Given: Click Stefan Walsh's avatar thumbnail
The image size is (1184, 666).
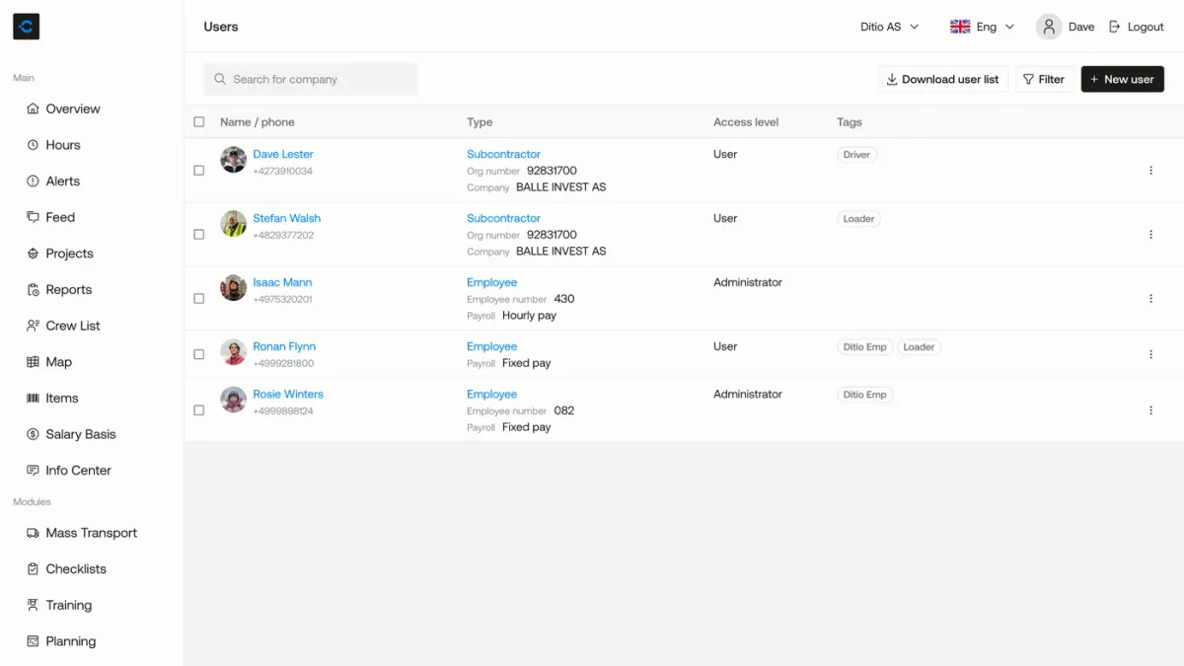Looking at the screenshot, I should point(234,224).
